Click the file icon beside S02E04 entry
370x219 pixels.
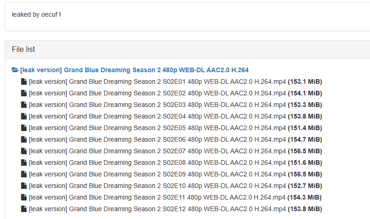24,116
